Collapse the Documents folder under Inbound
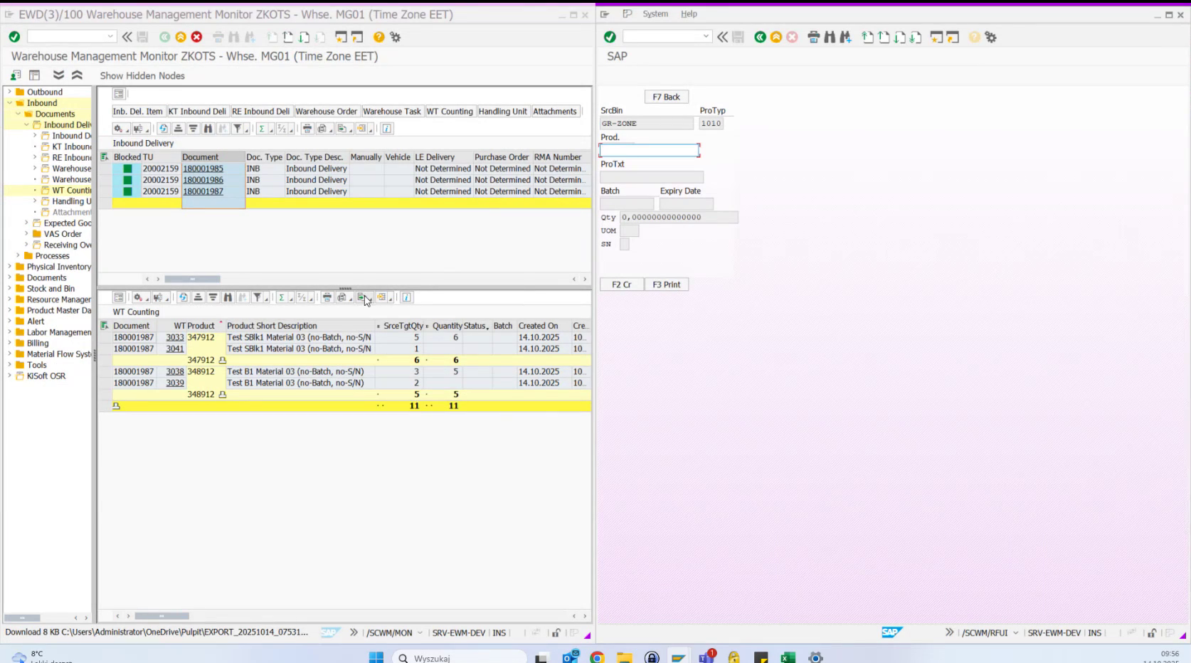 [x=19, y=114]
